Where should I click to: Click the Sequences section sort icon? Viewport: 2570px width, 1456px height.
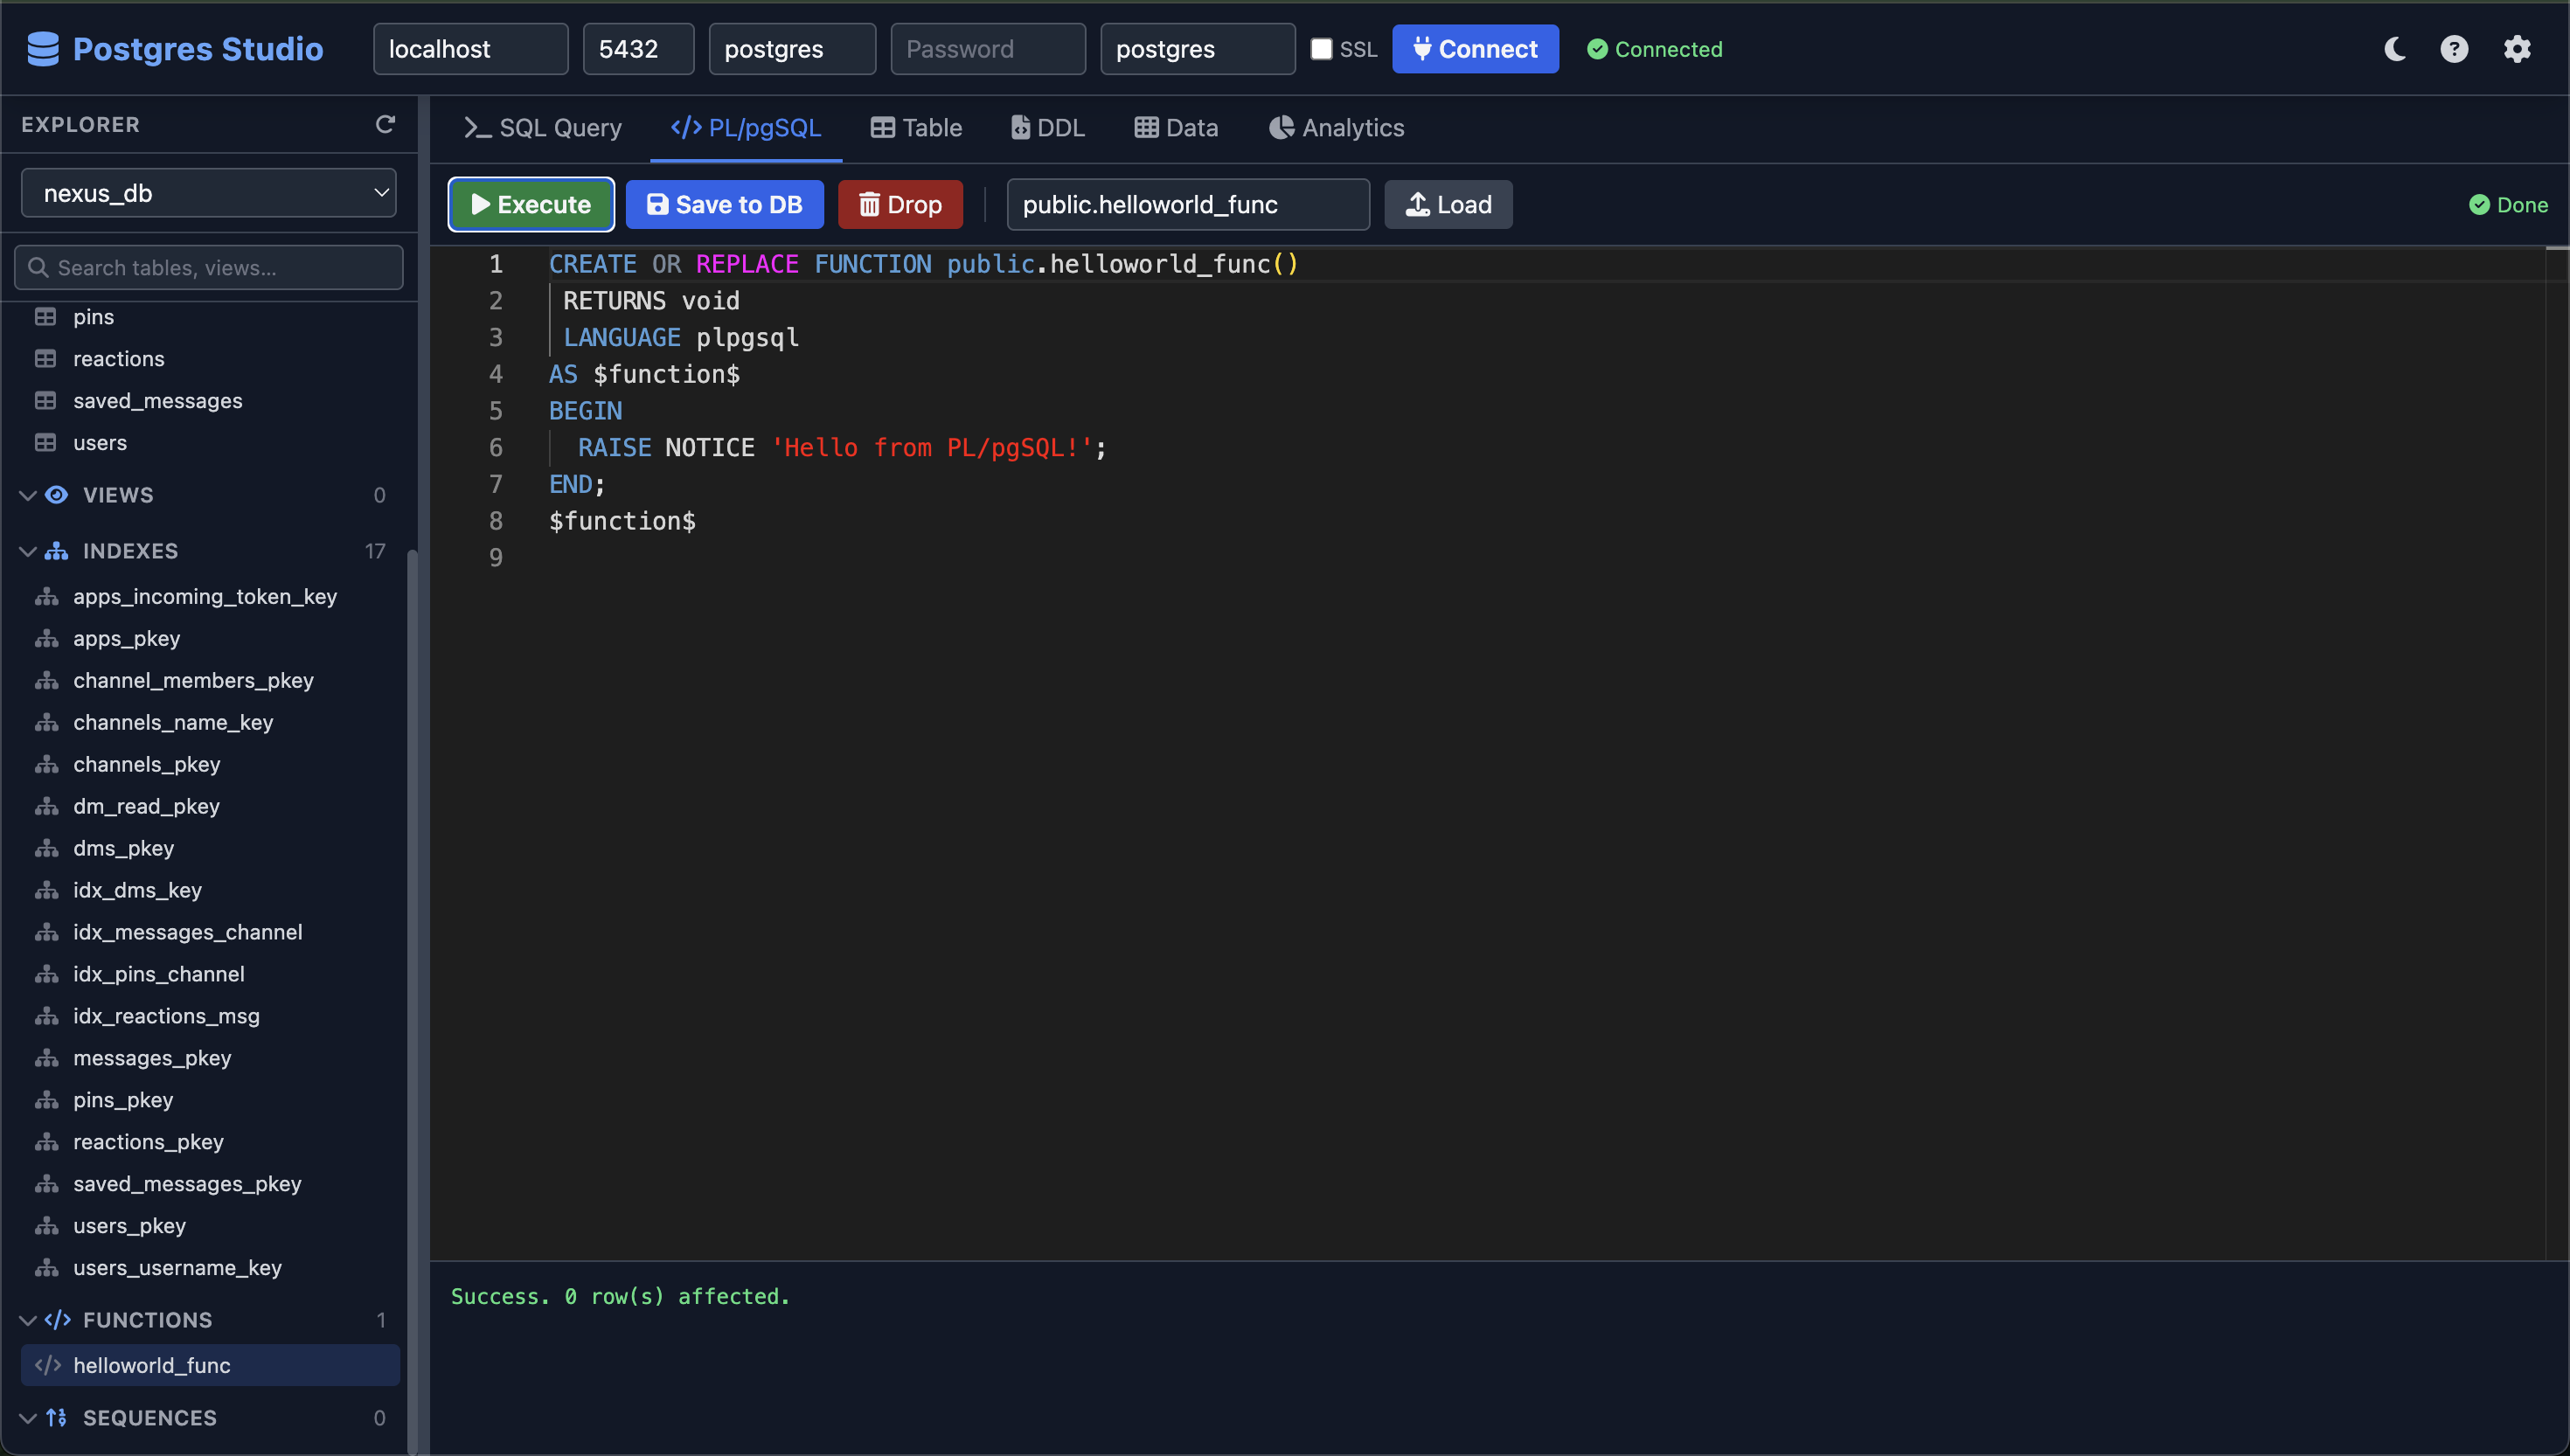57,1418
